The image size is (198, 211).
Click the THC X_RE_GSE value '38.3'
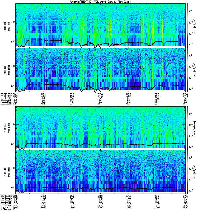[44, 196]
